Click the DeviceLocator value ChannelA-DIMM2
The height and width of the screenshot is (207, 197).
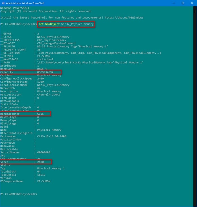click(48, 95)
